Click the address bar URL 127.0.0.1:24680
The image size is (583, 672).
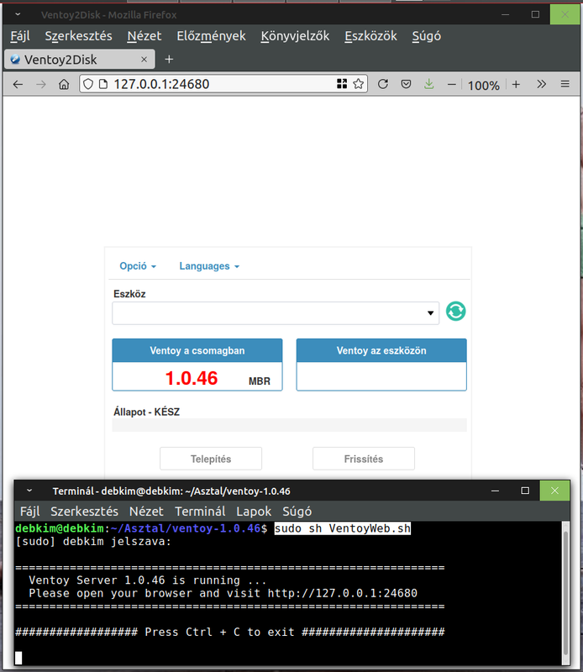click(161, 84)
